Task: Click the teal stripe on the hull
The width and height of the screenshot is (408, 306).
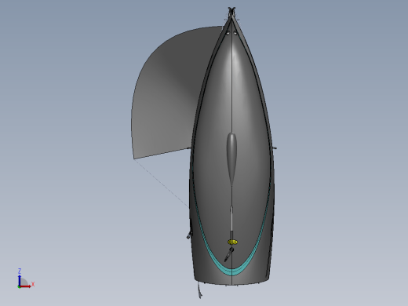Action: tap(231, 272)
